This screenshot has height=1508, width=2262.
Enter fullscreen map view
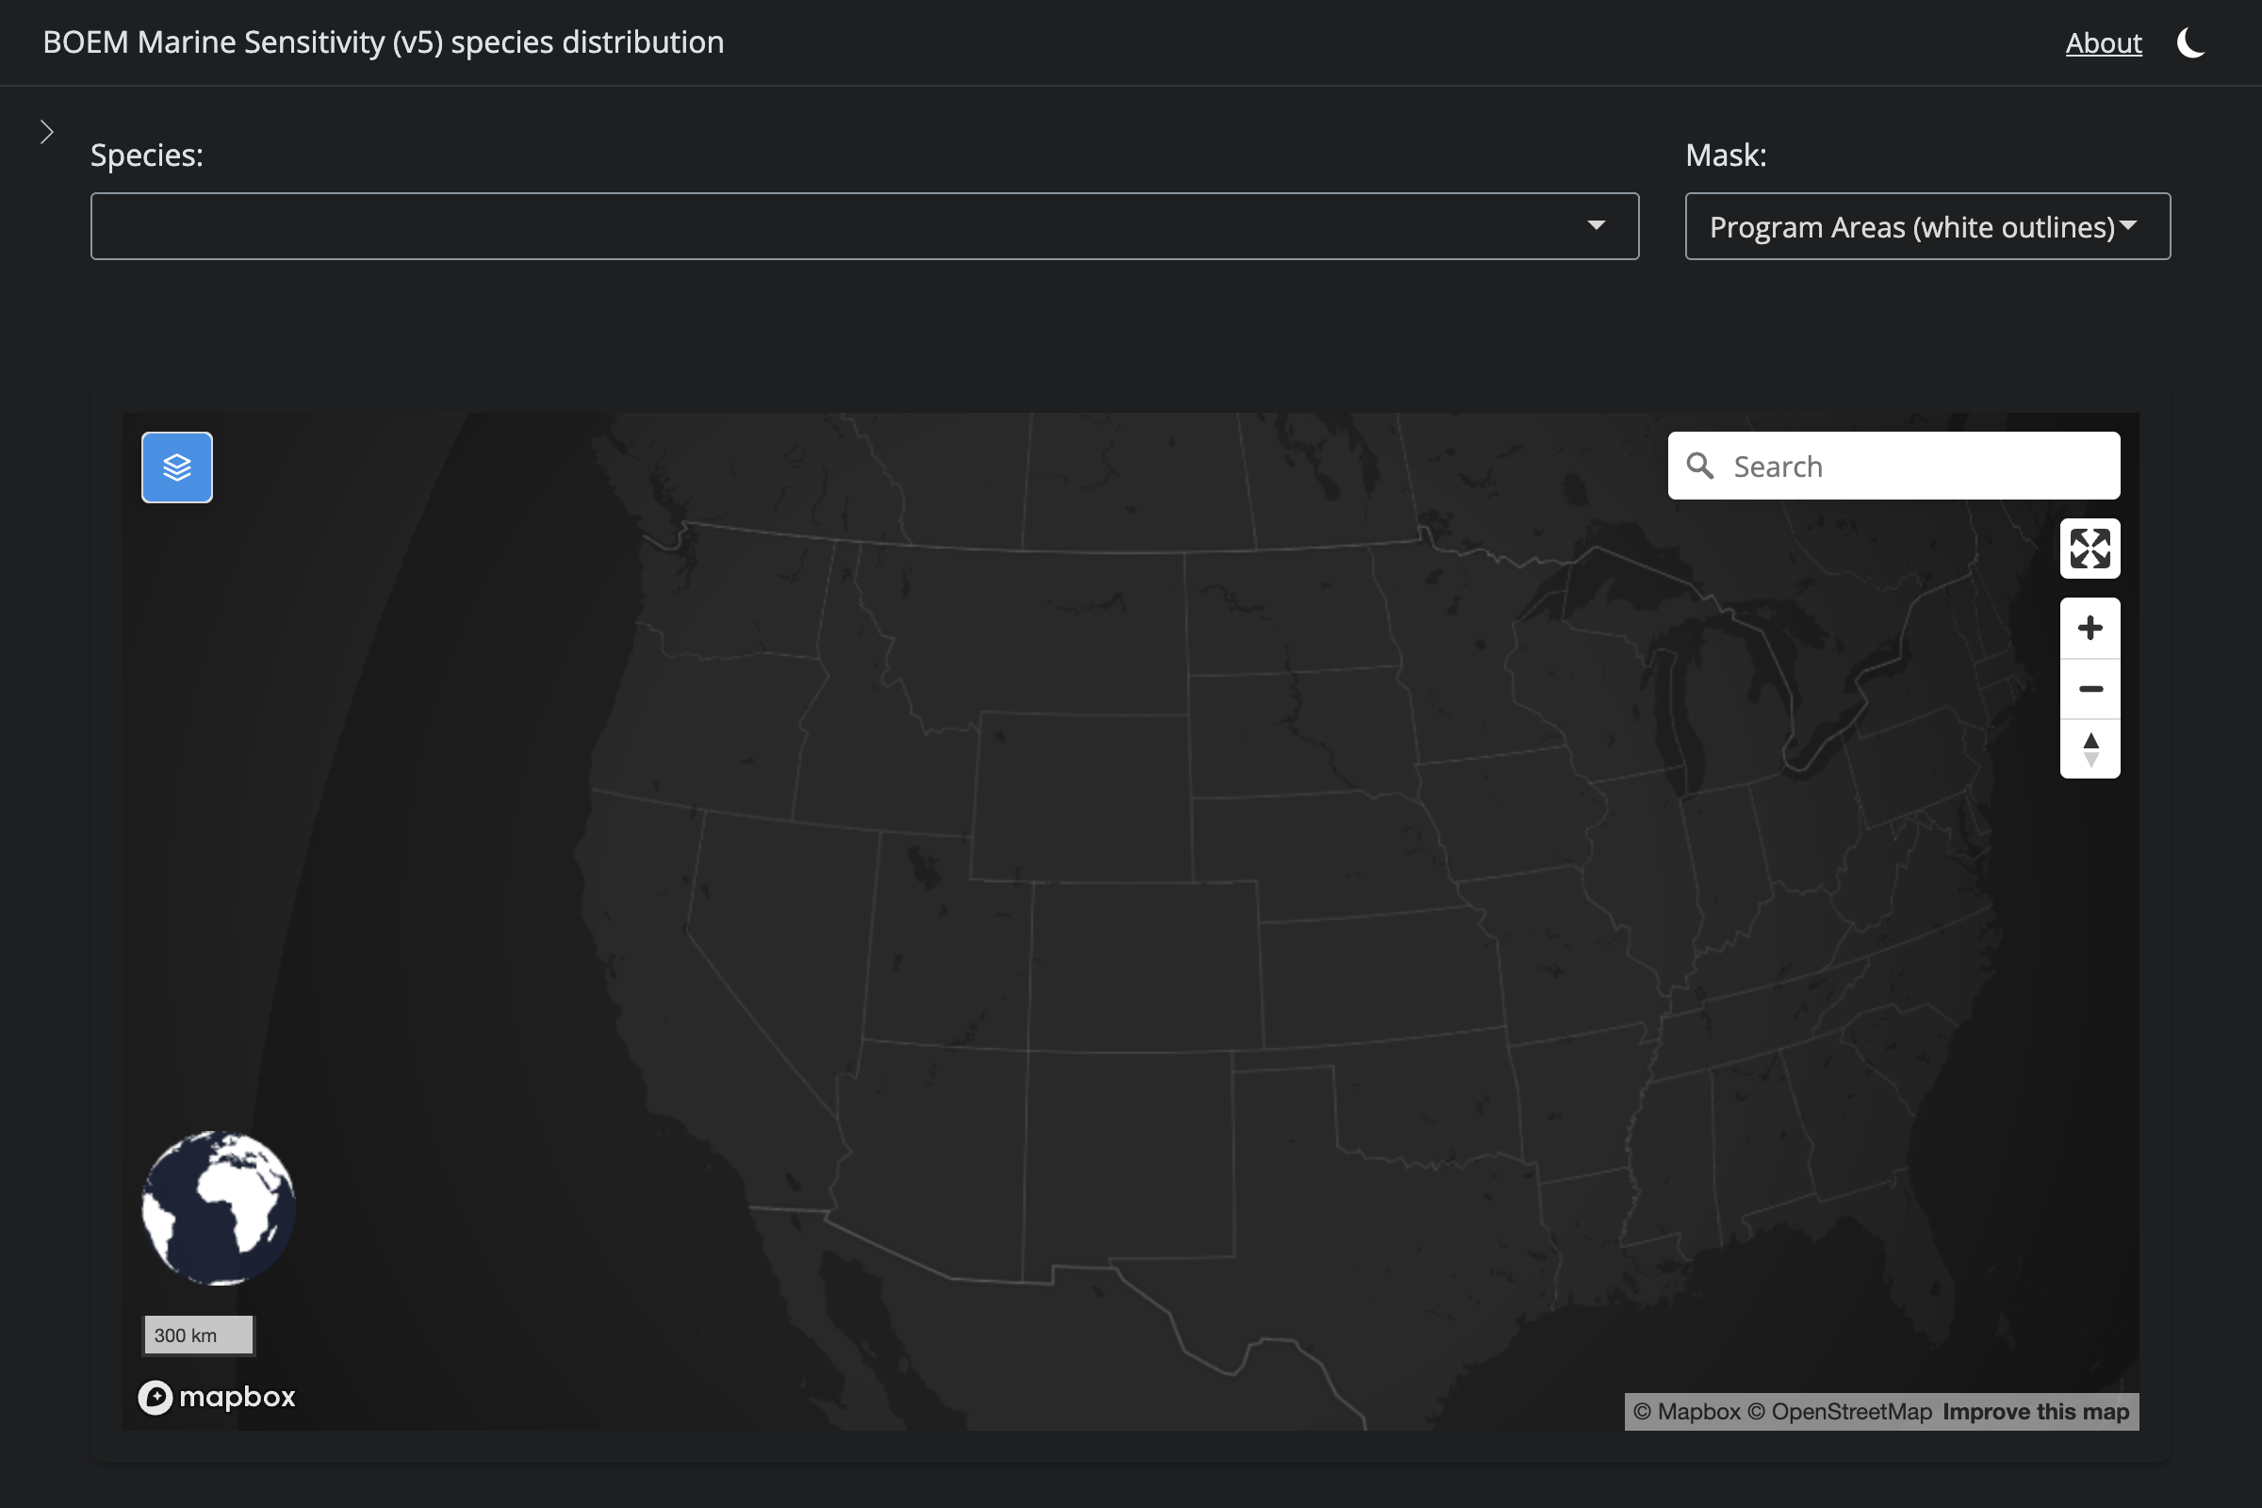pyautogui.click(x=2089, y=549)
